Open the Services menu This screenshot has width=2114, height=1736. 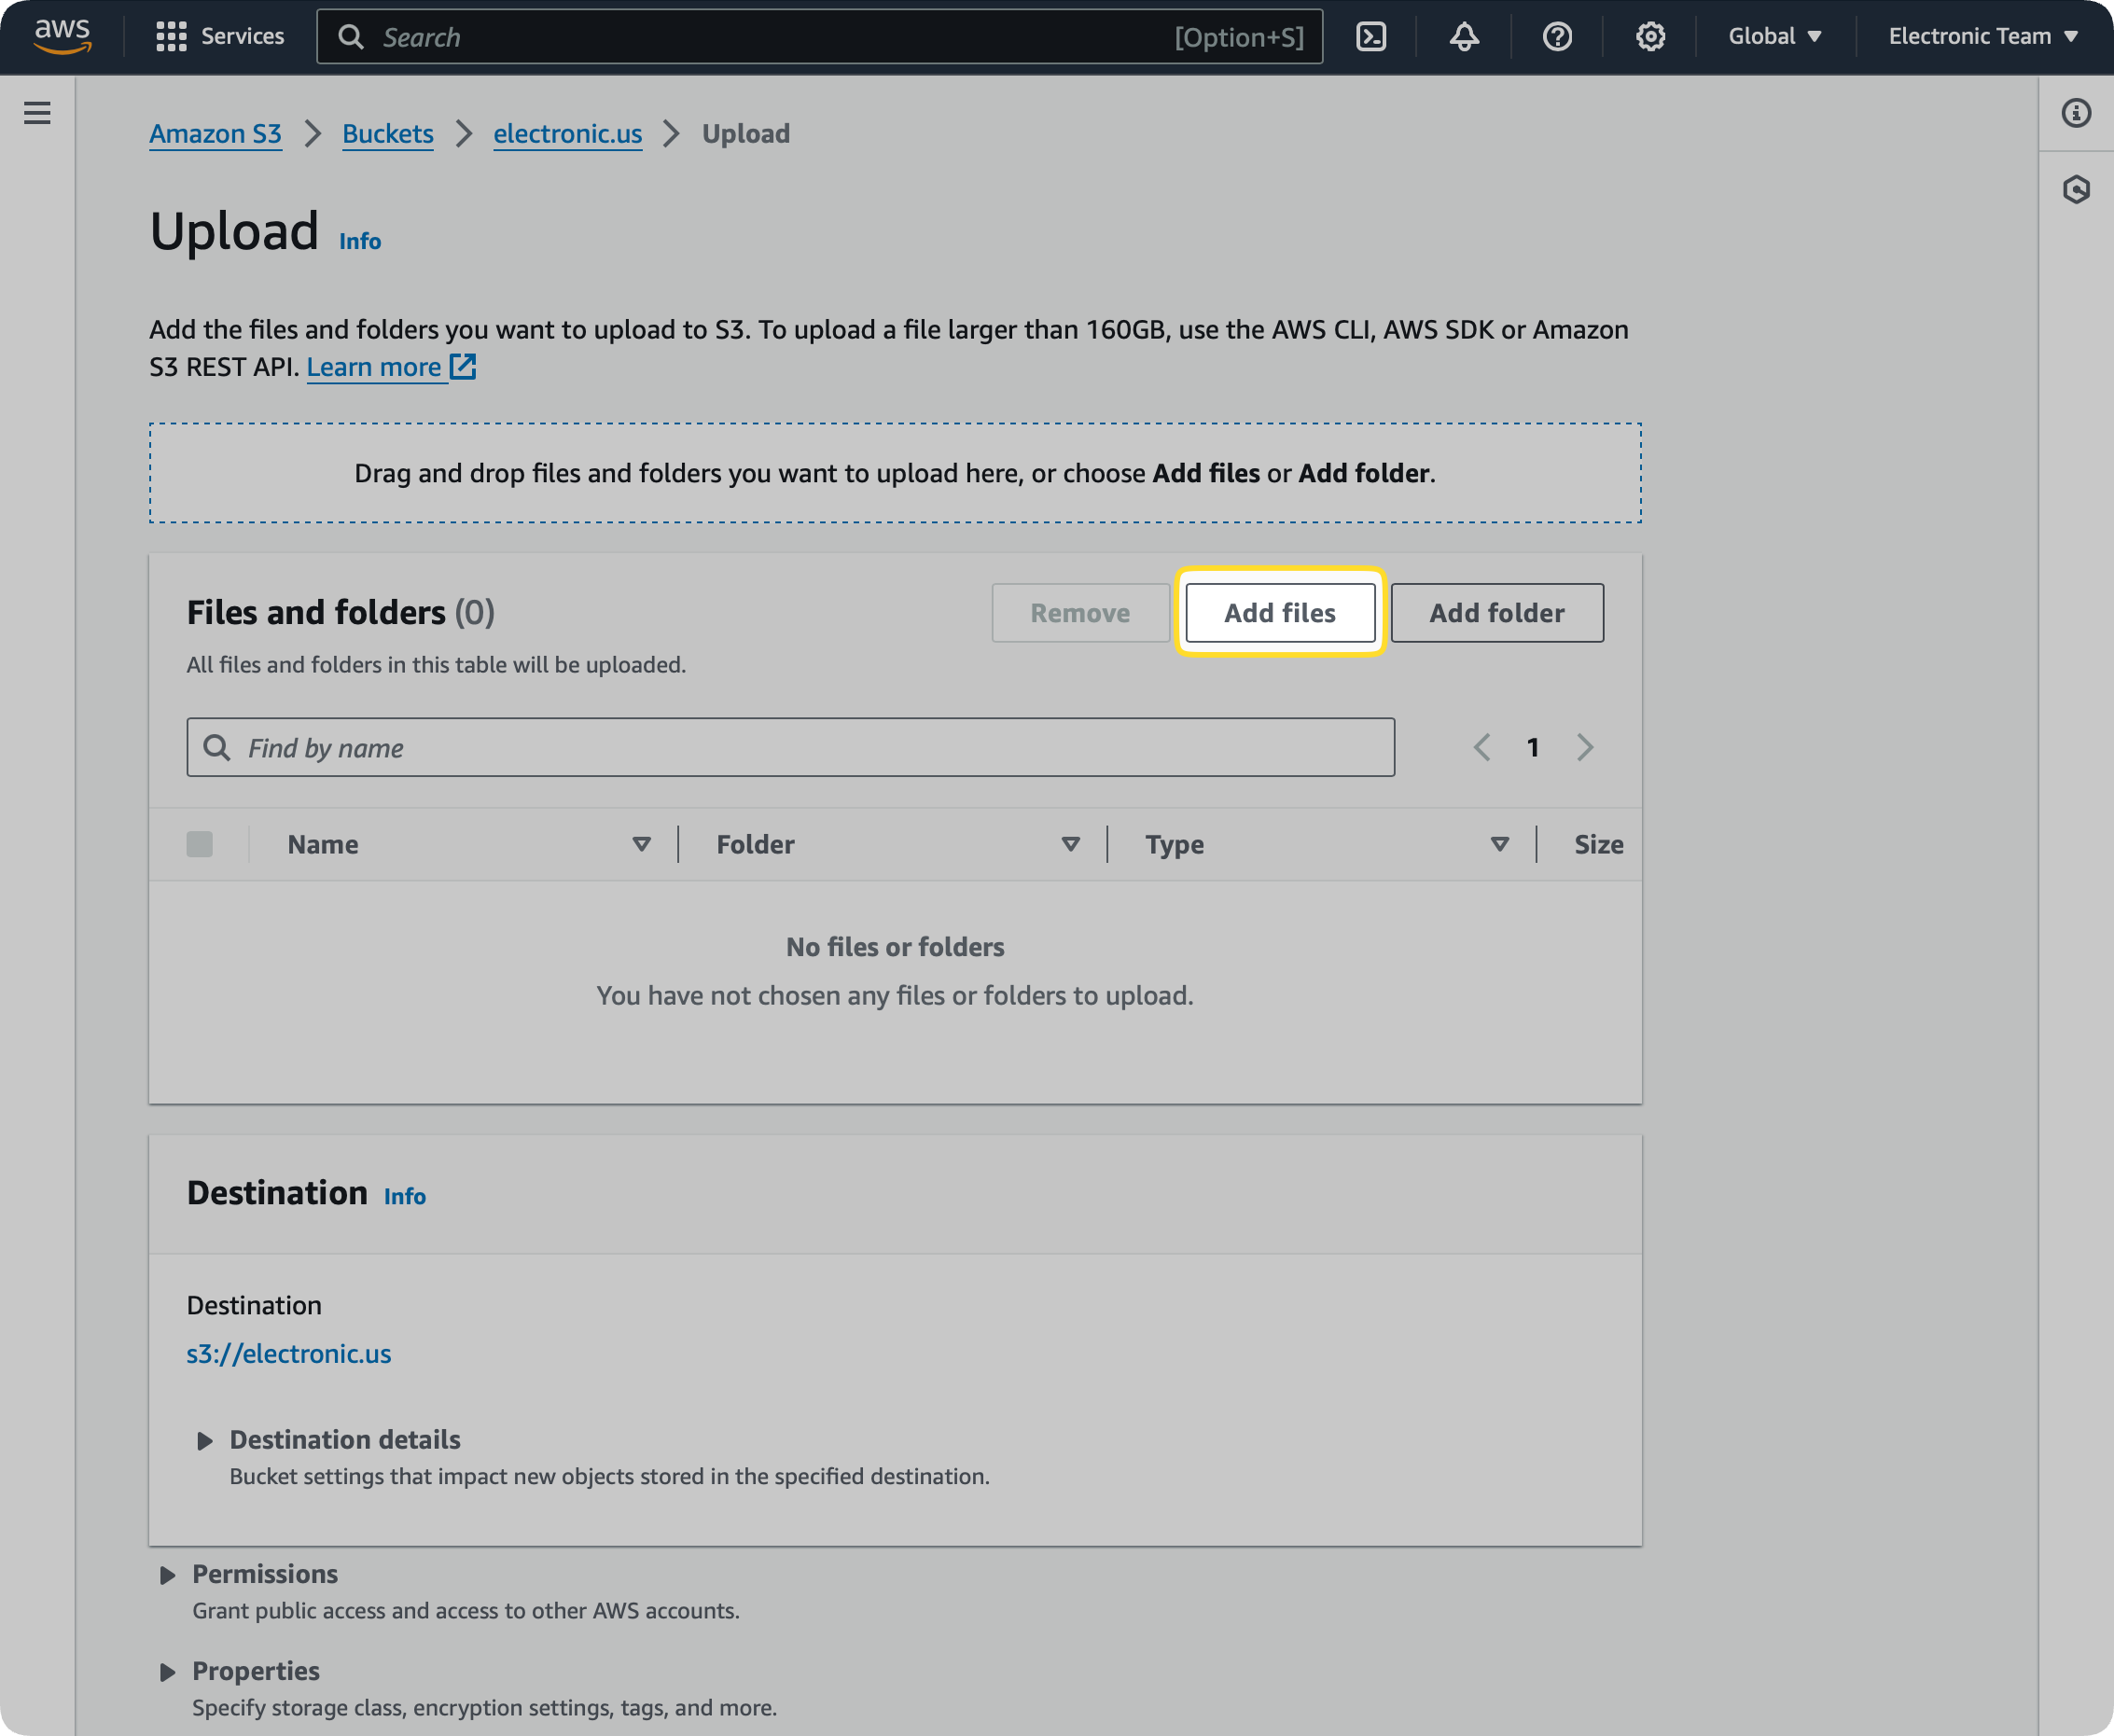221,36
